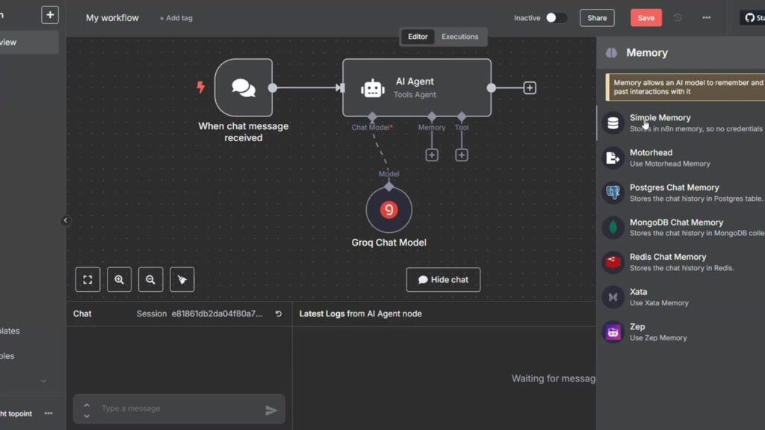Add a node after the AI Agent output
Screen dimensions: 765x430
click(530, 88)
